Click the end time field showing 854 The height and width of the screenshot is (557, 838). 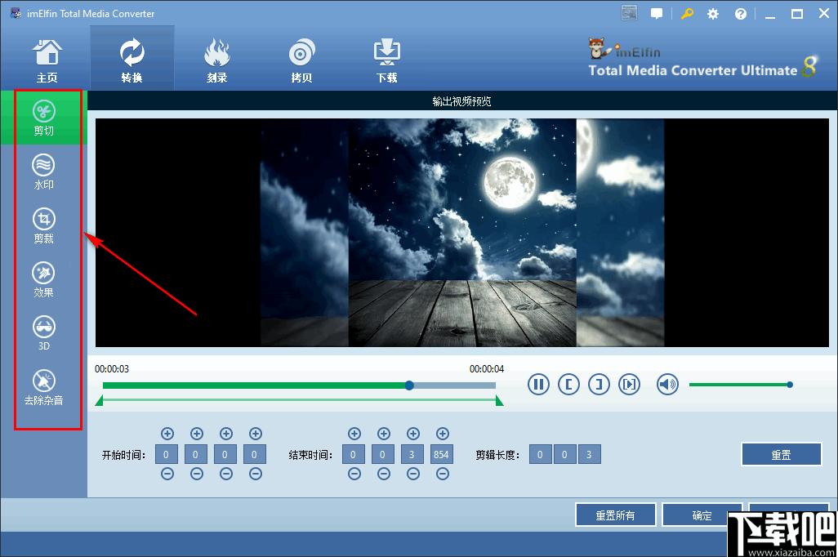[441, 454]
